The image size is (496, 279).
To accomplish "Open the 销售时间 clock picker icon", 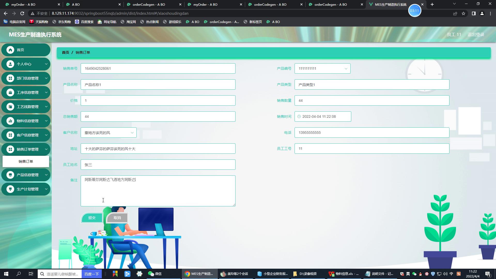I will tap(299, 117).
